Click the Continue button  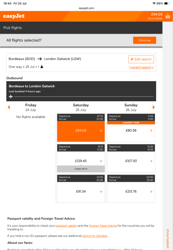[145, 40]
